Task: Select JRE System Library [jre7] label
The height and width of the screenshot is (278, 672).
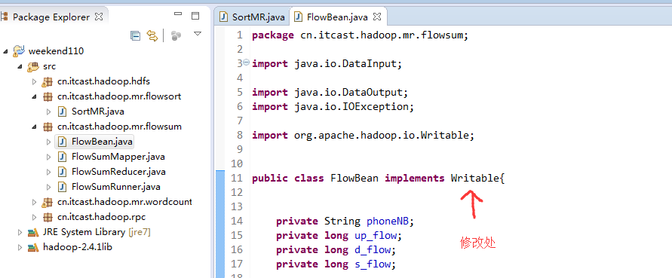Action: (x=97, y=232)
